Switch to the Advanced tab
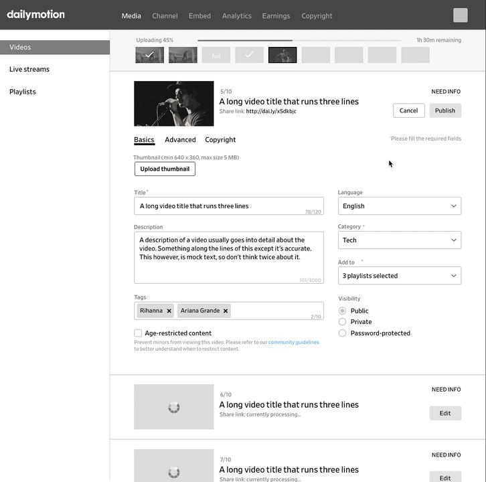 [x=180, y=140]
